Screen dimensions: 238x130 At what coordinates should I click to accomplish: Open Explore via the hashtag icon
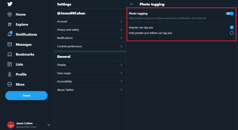click(10, 24)
